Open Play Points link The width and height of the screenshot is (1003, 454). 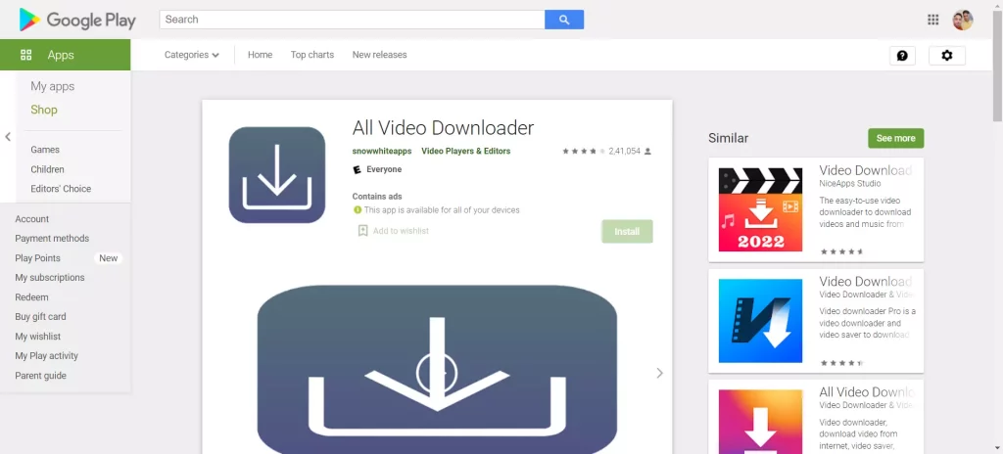coord(38,258)
